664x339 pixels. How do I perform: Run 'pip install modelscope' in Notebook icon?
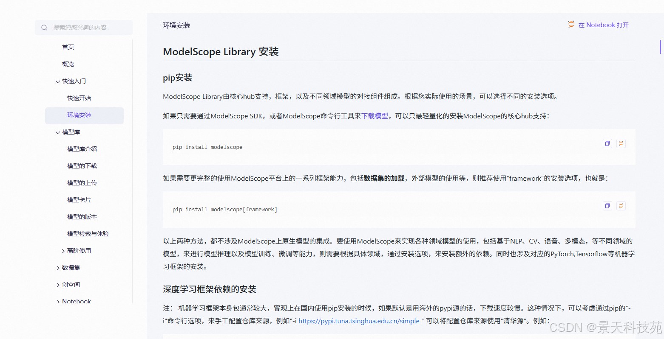point(621,143)
